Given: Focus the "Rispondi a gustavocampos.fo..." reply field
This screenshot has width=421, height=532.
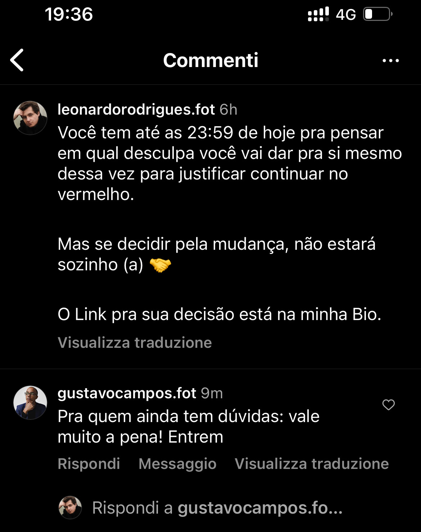Looking at the screenshot, I should coord(217,507).
